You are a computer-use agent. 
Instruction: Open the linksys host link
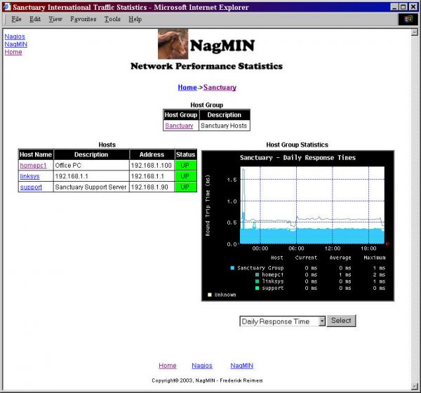pyautogui.click(x=29, y=176)
